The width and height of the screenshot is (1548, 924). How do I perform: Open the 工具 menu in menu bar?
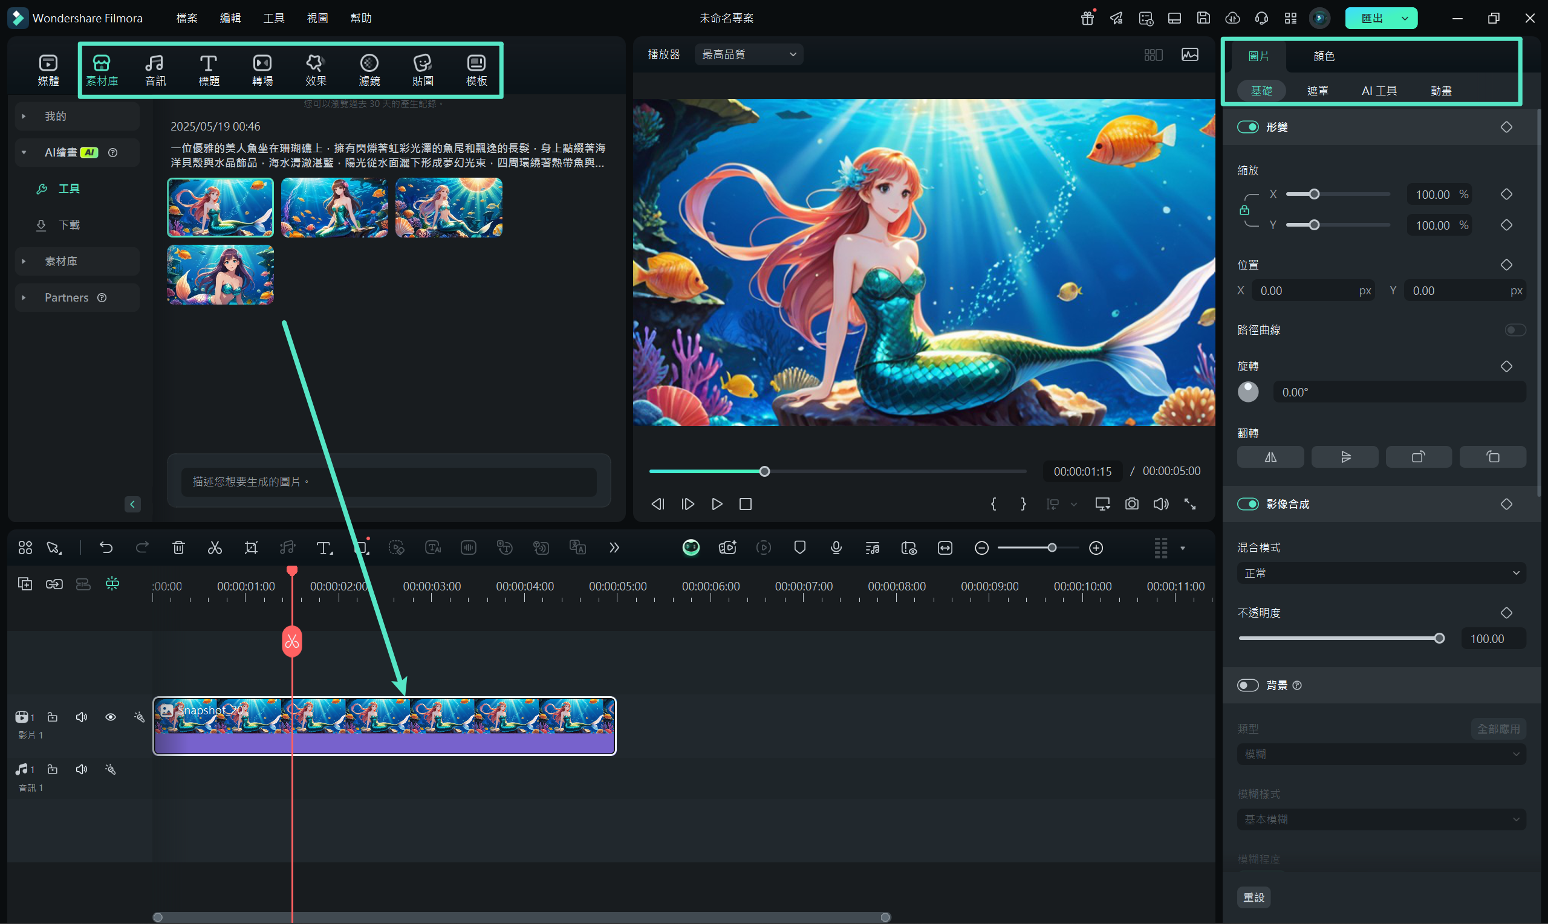pos(274,18)
